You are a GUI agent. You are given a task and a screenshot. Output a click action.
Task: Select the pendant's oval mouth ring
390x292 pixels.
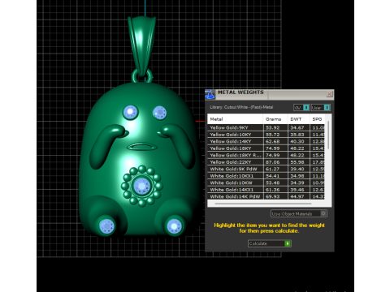(142, 147)
